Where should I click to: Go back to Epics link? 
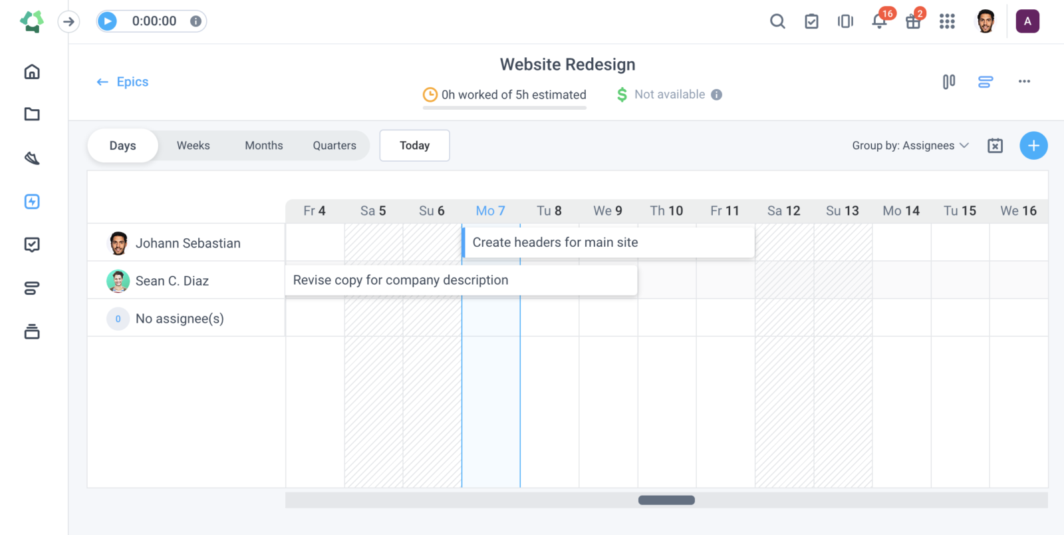coord(122,82)
